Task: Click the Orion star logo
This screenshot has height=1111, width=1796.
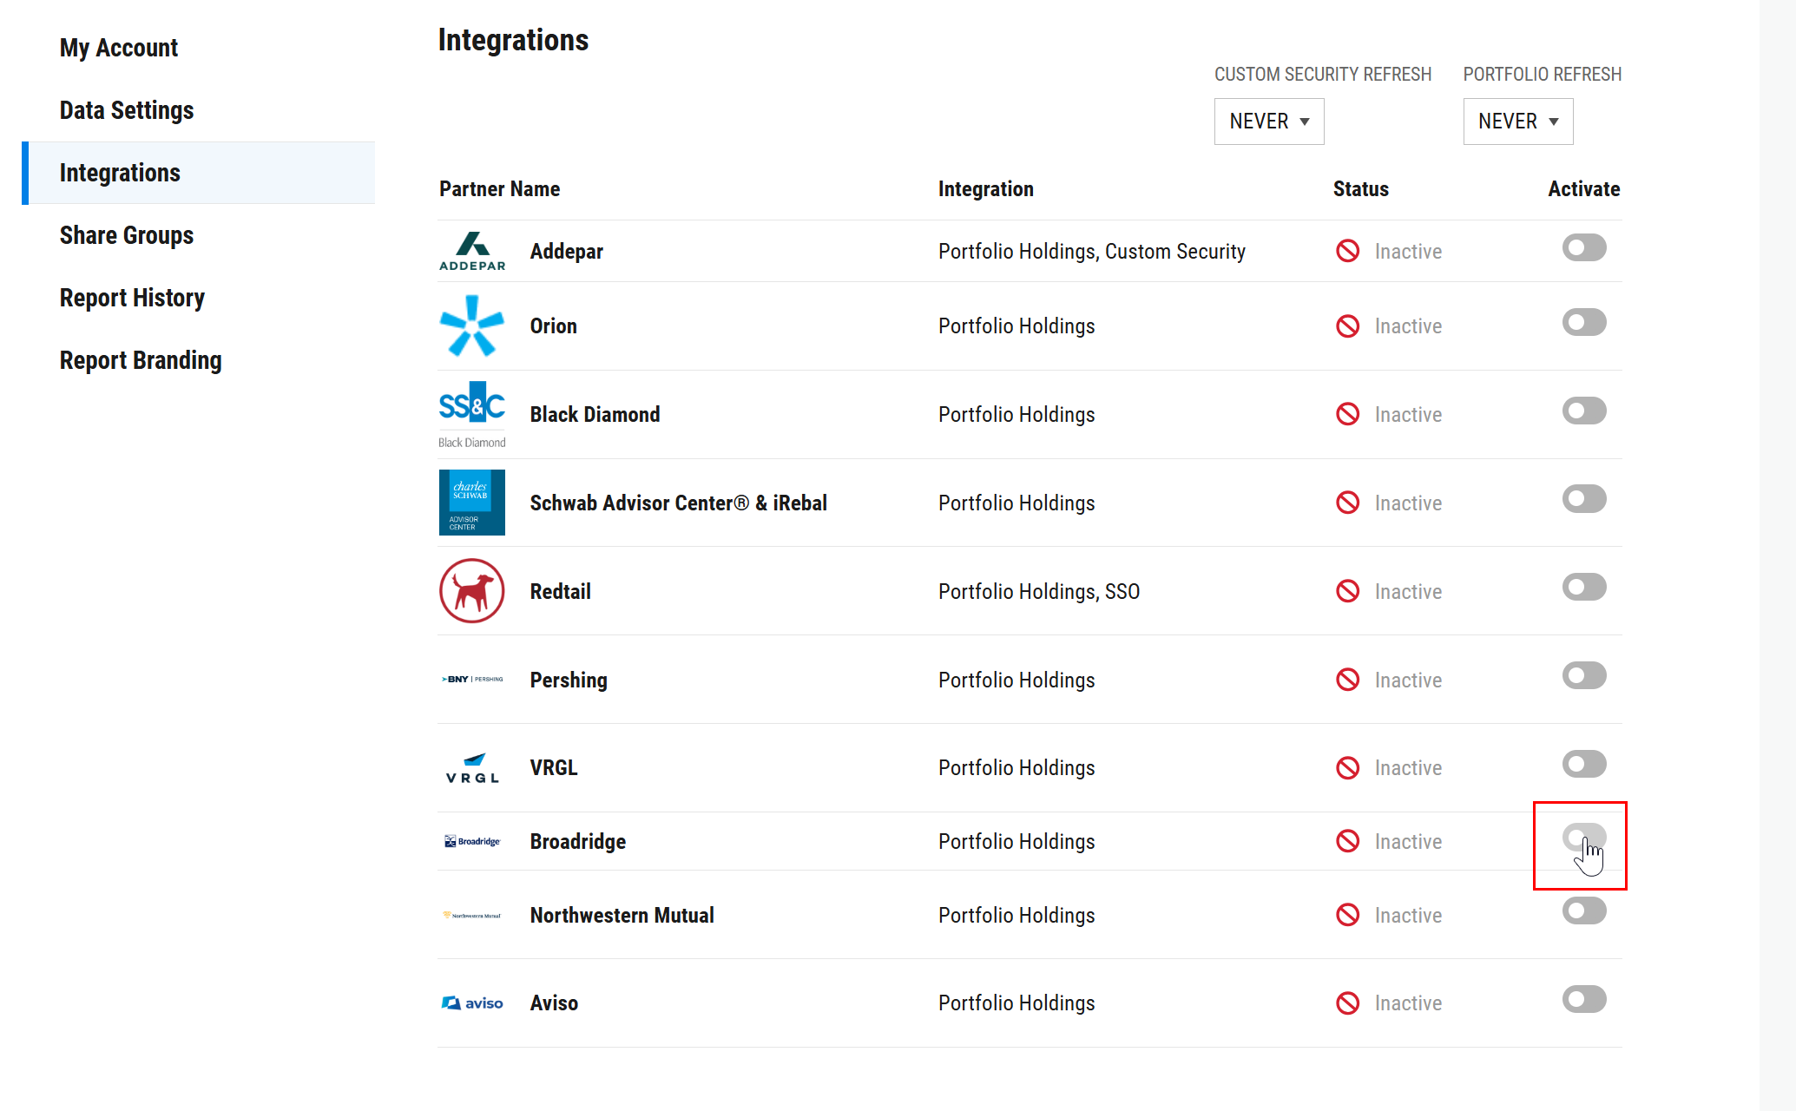Action: point(472,325)
